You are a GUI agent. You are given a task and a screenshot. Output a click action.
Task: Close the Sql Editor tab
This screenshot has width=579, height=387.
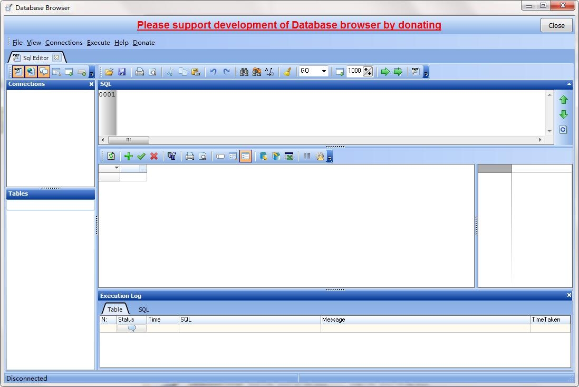56,57
